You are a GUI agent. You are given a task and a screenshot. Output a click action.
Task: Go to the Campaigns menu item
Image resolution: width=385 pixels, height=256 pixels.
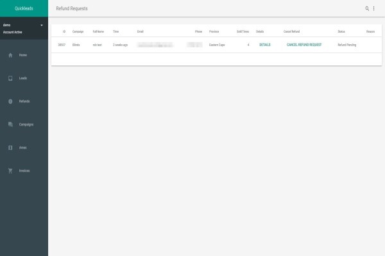tap(24, 124)
